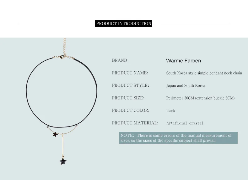Screen dimensions: 248x180
Task: Click the large black star pendant
Action: (x=63, y=162)
